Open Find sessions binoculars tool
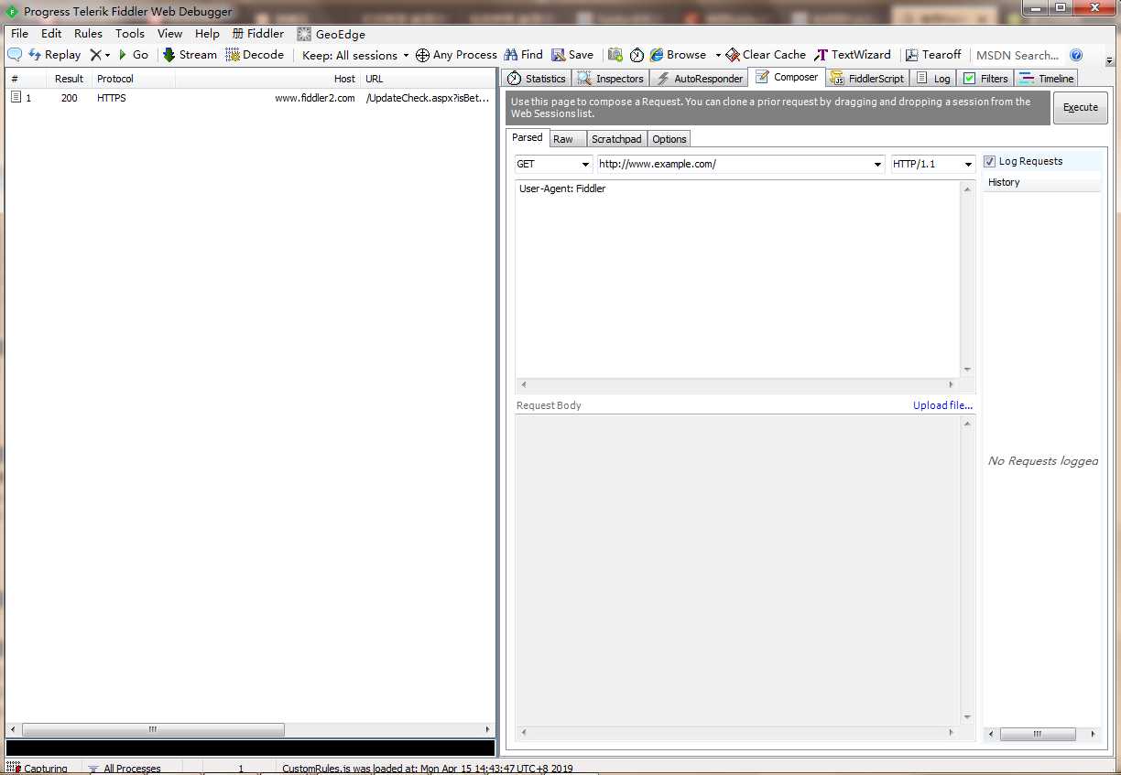This screenshot has width=1121, height=775. pos(522,55)
